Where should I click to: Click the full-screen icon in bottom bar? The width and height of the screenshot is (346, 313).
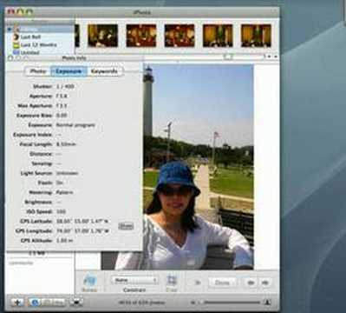click(76, 303)
